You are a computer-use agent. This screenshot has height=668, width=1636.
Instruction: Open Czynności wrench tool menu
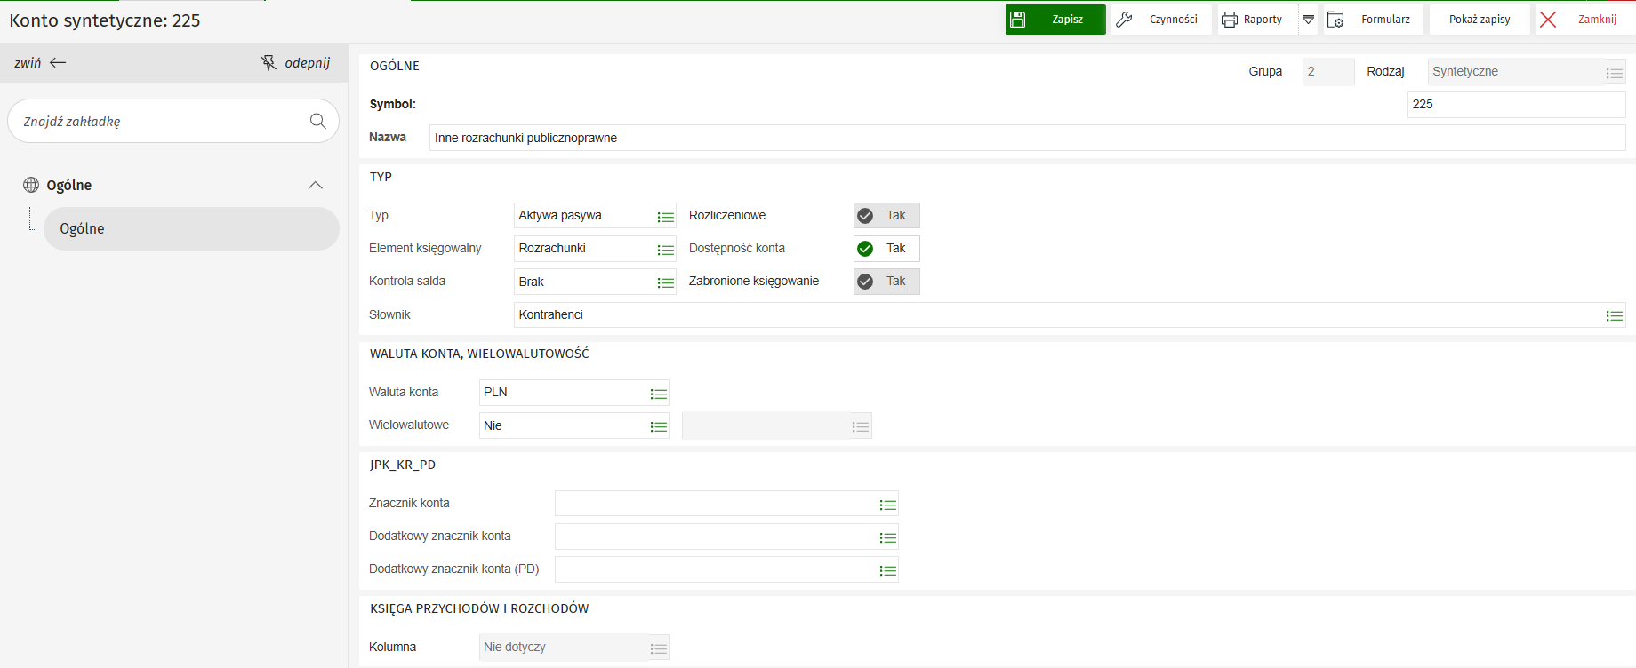[x=1125, y=20]
